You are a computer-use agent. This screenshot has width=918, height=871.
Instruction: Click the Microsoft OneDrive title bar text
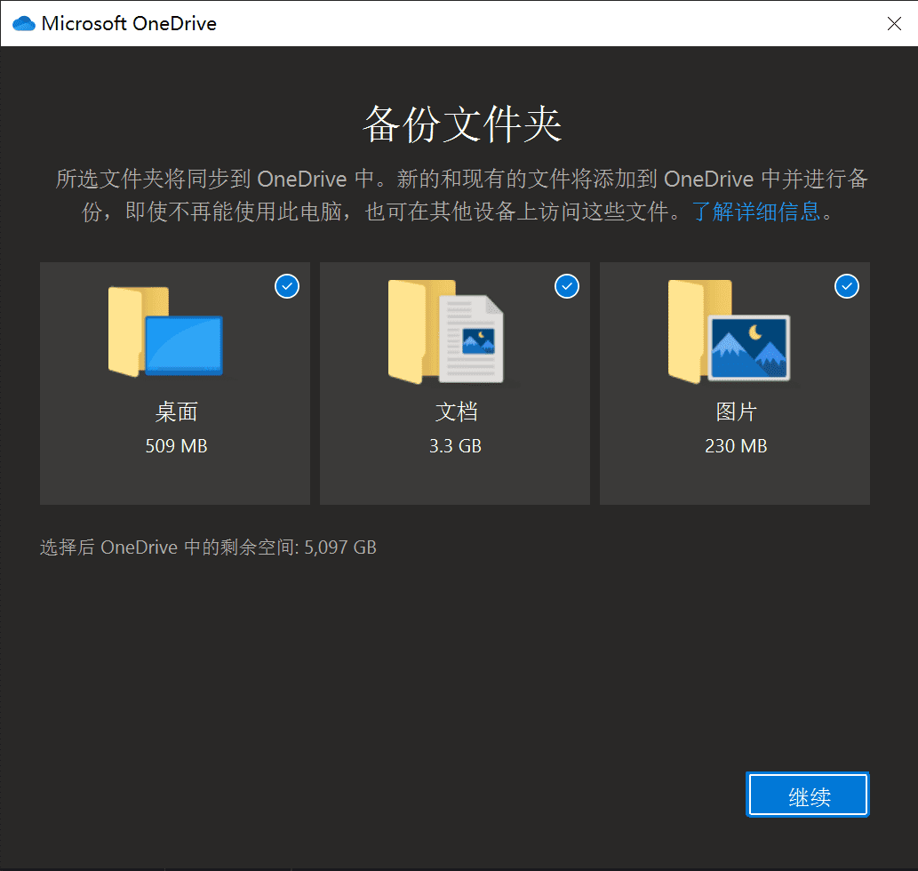coord(129,24)
